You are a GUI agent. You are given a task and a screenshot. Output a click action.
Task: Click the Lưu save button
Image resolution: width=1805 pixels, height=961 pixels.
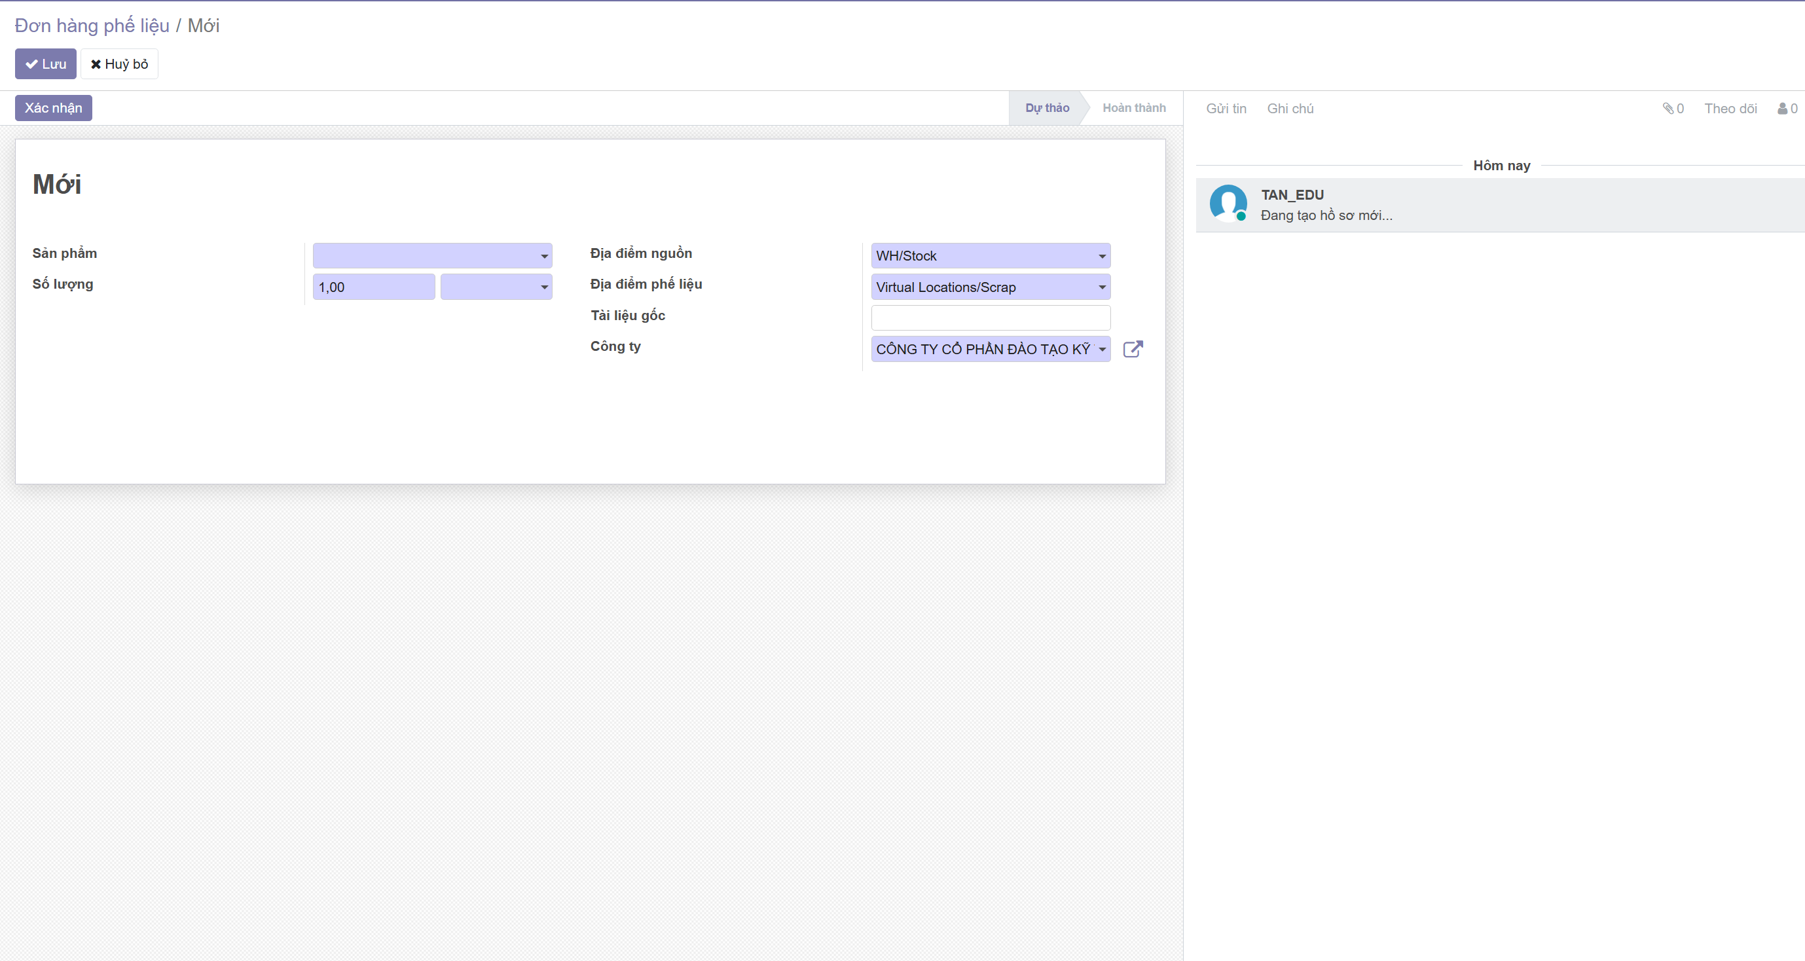tap(46, 63)
